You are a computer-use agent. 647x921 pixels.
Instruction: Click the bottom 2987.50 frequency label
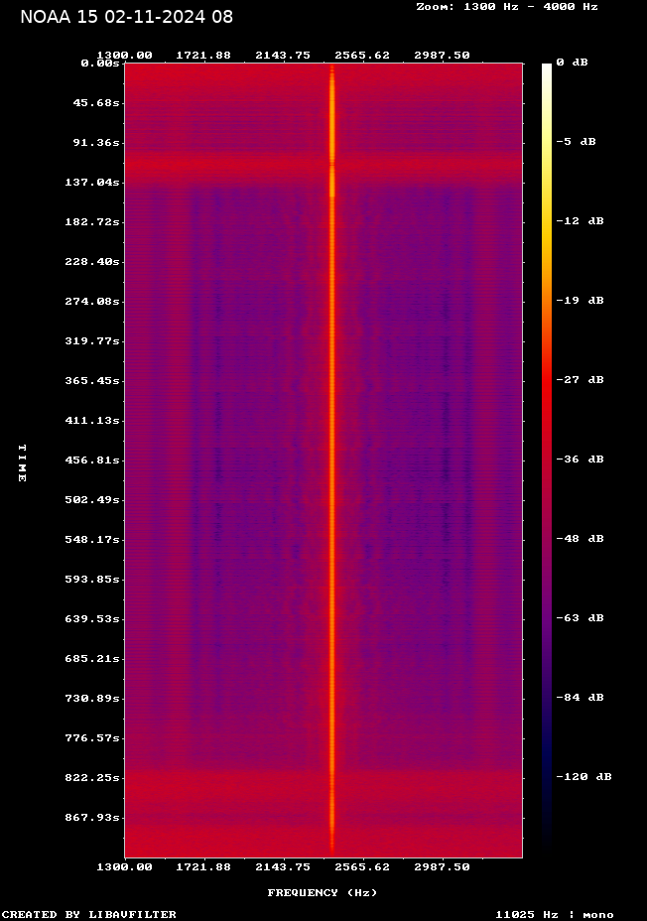pyautogui.click(x=442, y=866)
